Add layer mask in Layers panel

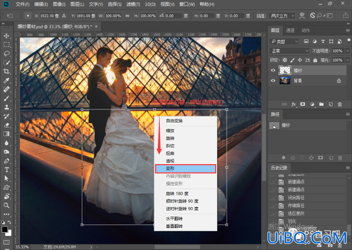point(303,104)
